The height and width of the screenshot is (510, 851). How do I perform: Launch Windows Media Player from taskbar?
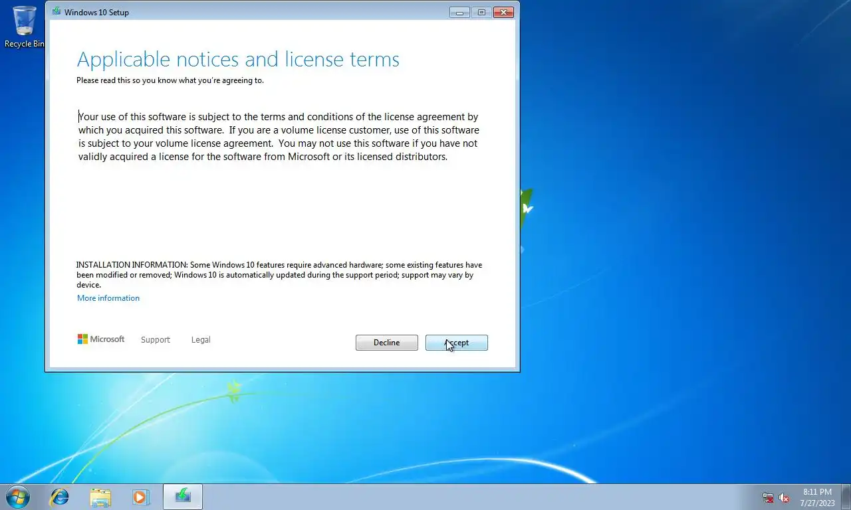coord(140,497)
